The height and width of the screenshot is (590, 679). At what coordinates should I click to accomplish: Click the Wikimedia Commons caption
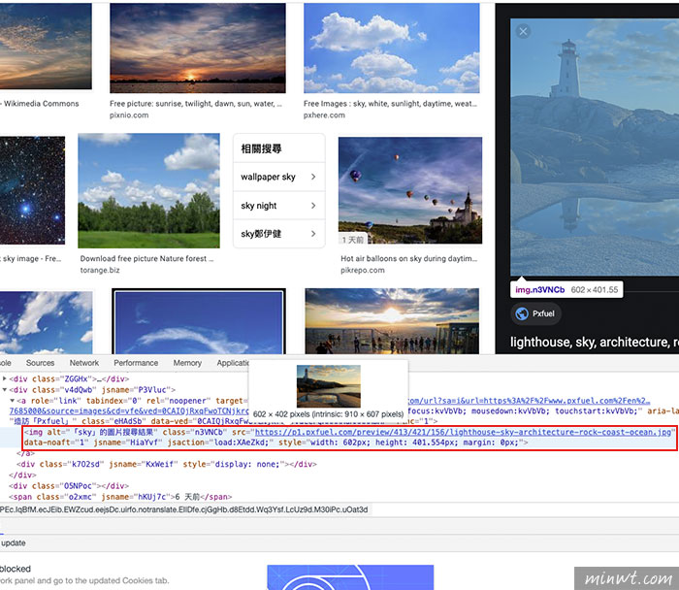[41, 104]
